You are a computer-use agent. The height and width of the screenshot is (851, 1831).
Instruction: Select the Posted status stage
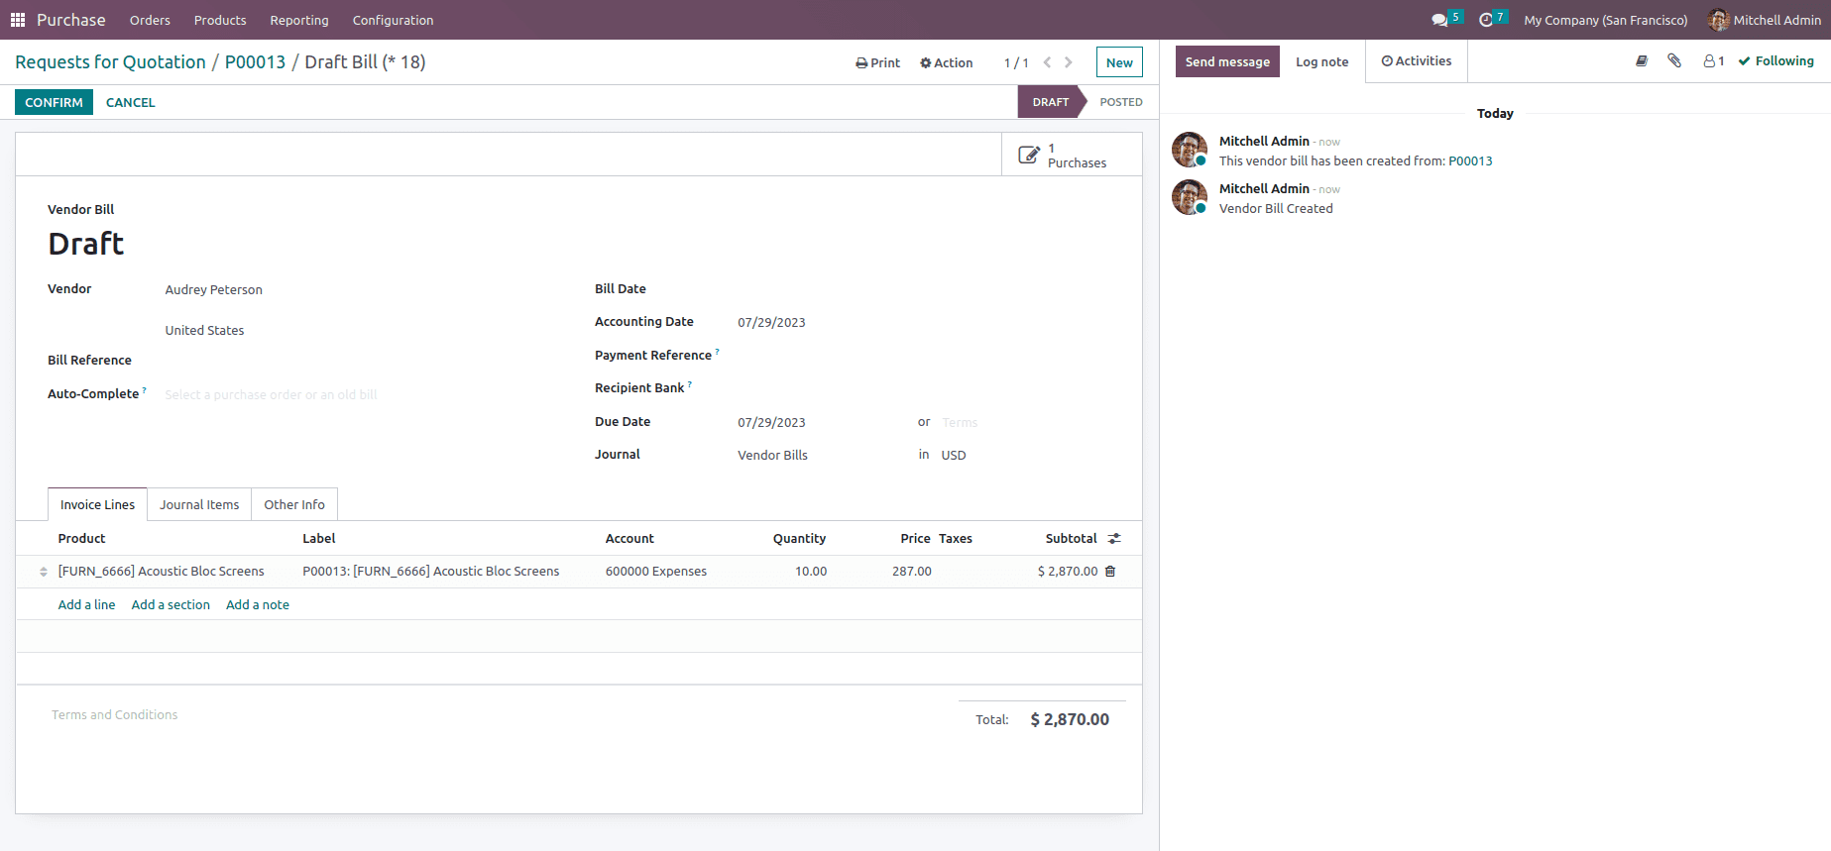click(x=1120, y=102)
